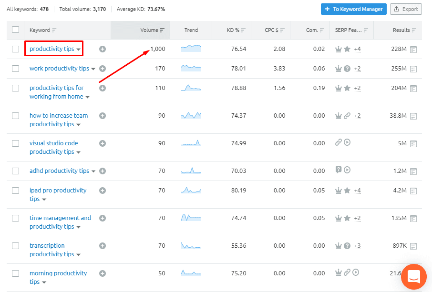Click '+3' SERP features link in transcription row
Screen dimensions: 432x292
(357, 246)
